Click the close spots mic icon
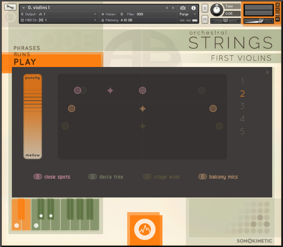283x247 pixels. click(x=38, y=177)
